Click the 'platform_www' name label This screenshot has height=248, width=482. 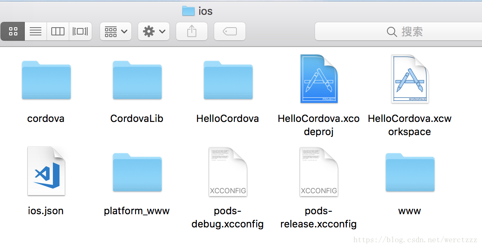coord(137,211)
